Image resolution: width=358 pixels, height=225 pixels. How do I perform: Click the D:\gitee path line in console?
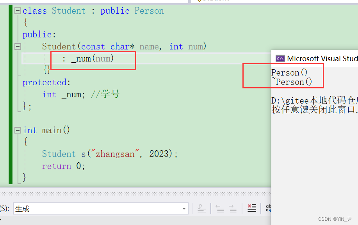point(315,100)
